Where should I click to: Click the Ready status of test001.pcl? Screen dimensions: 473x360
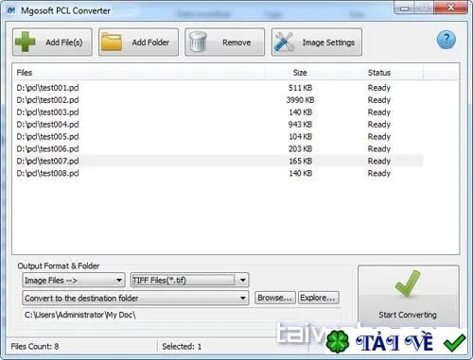pos(379,88)
